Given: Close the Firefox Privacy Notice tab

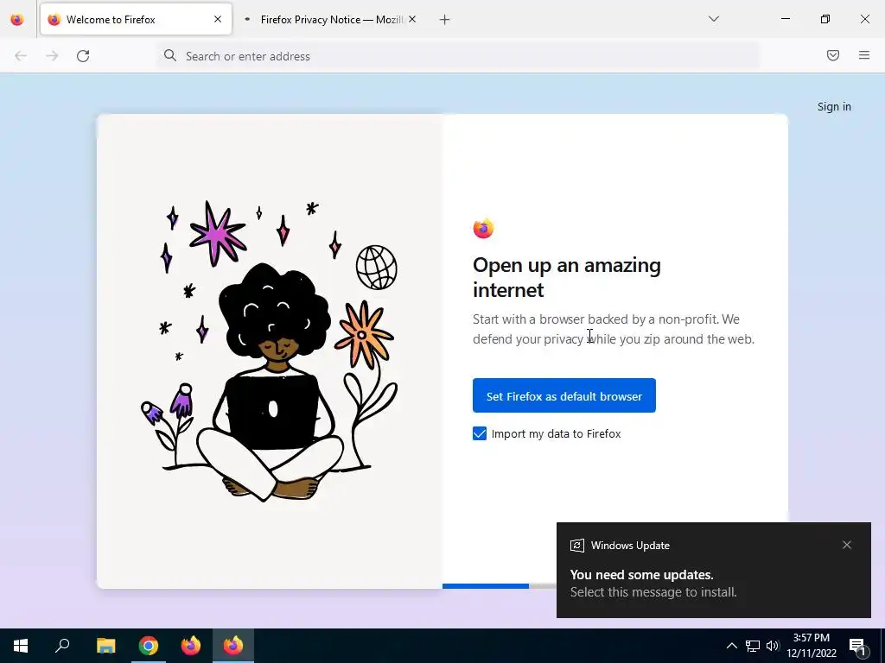Looking at the screenshot, I should click(x=412, y=19).
